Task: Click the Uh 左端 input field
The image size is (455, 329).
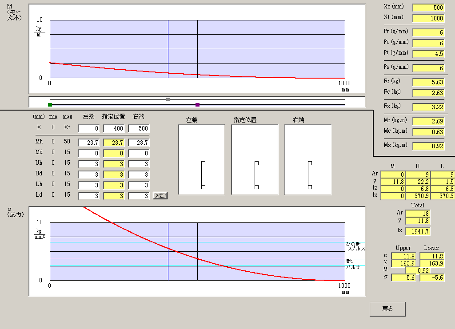Action: (89, 164)
